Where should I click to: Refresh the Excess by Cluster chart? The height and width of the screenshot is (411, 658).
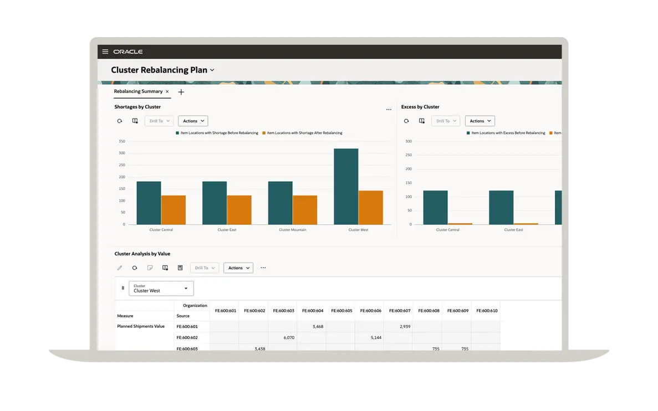[x=406, y=121]
